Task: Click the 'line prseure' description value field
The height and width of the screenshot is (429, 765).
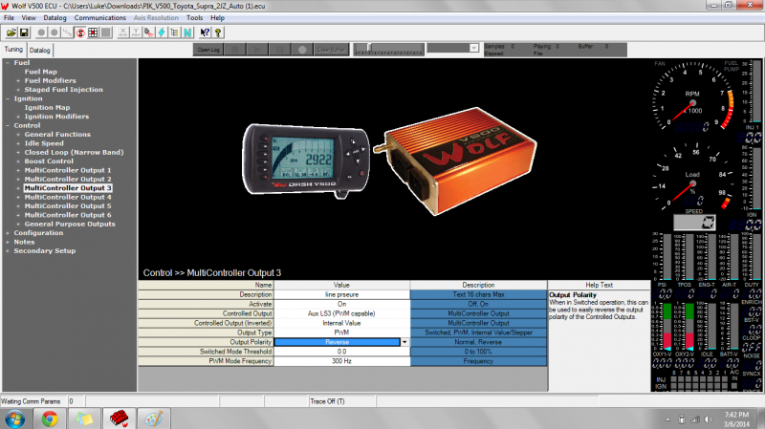Action: 341,294
